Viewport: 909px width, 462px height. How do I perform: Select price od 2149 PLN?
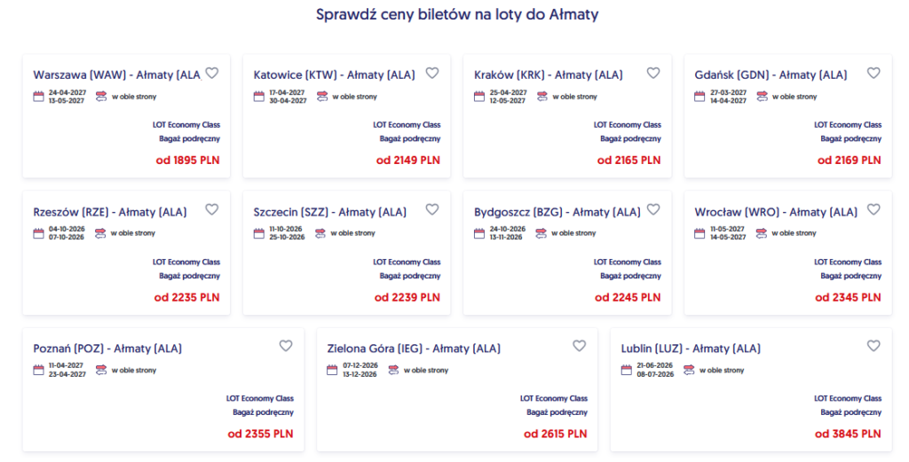(x=408, y=161)
